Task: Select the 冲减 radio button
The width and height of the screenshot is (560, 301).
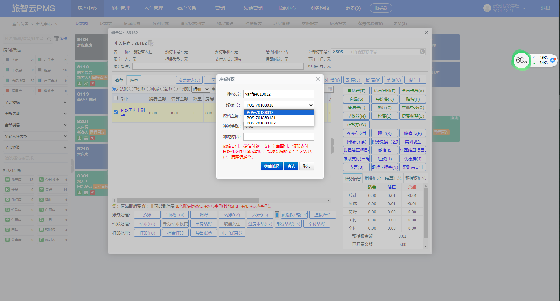Action: tap(149, 89)
